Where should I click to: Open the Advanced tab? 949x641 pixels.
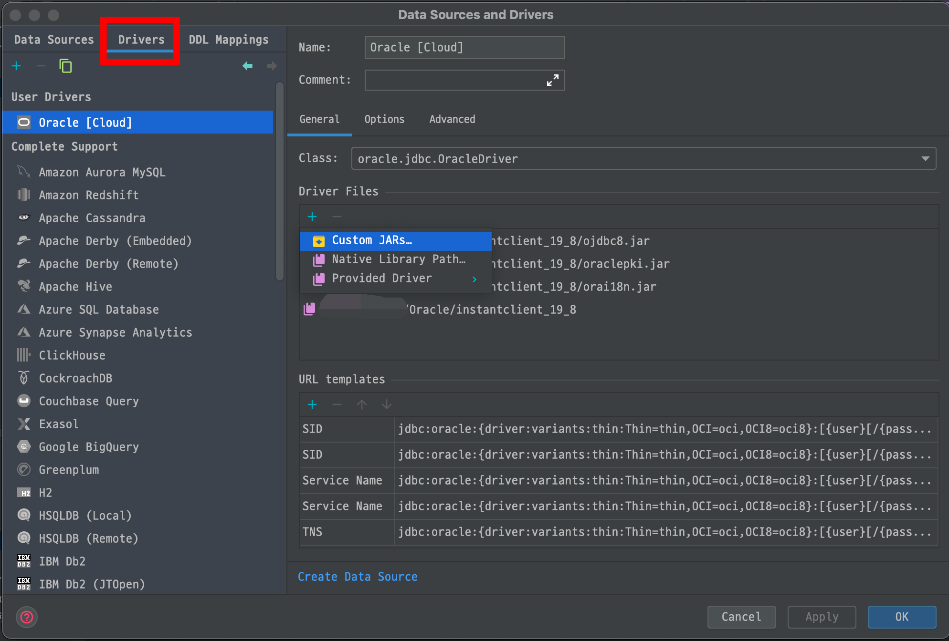[452, 119]
